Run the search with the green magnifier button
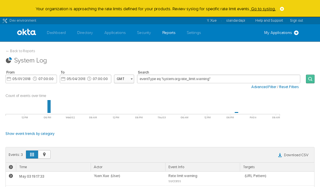Screen dimensions: 320x187 pos(310,79)
